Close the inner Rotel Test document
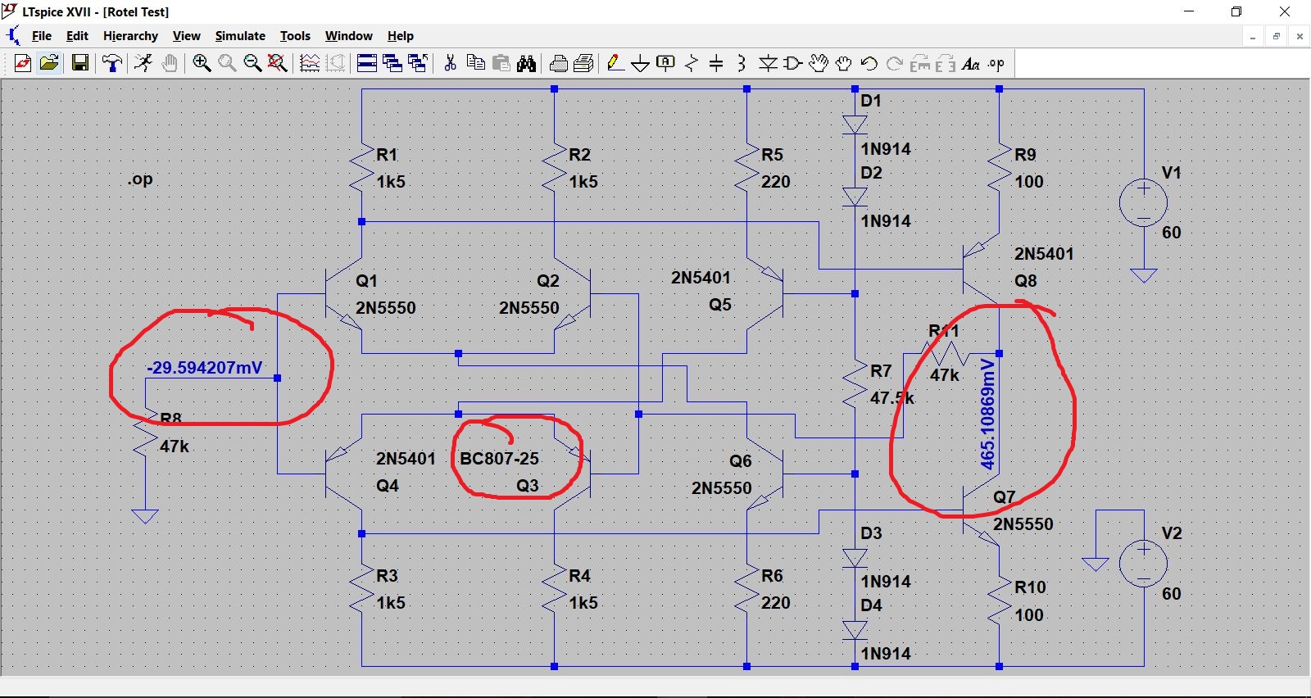This screenshot has height=698, width=1311. click(1300, 36)
